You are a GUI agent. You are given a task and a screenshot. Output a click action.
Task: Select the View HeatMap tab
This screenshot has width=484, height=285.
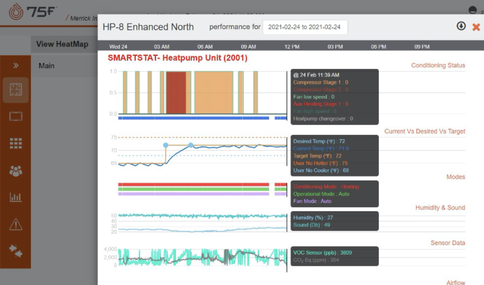tap(62, 44)
